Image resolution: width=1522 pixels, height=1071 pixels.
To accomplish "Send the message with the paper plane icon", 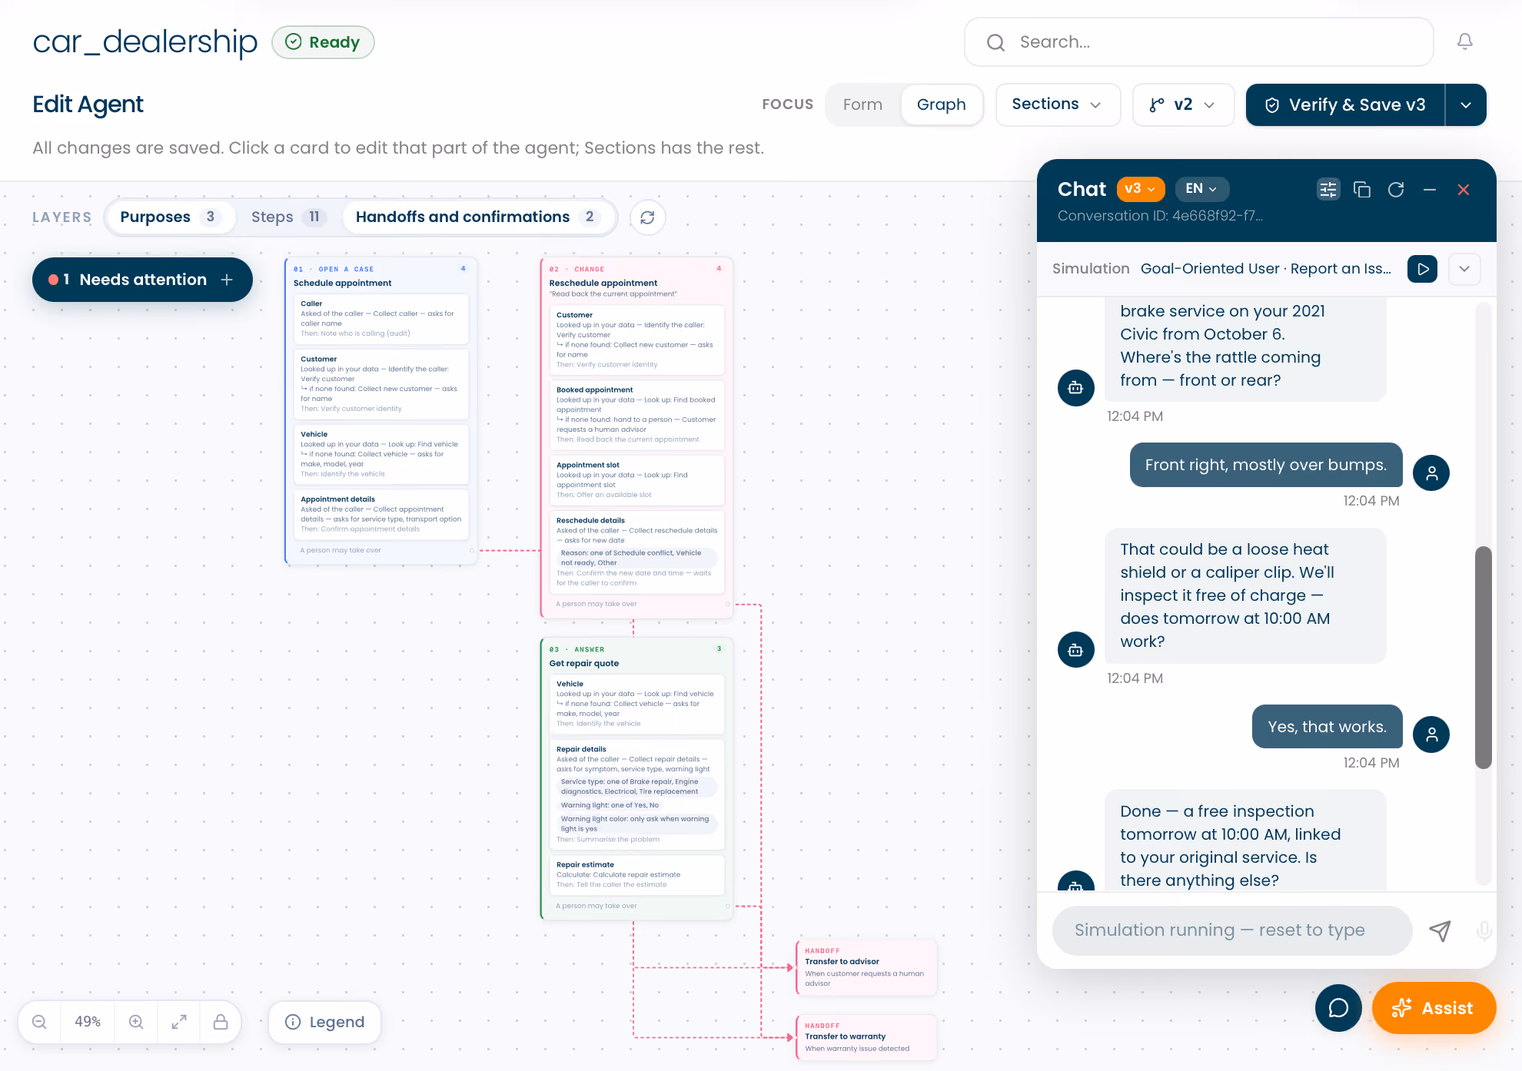I will [1440, 930].
